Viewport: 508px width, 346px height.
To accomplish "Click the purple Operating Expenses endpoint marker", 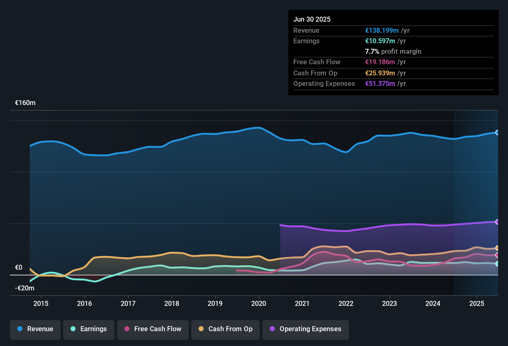I will point(497,222).
